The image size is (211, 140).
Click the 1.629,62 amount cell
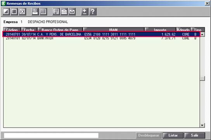click(x=168, y=34)
